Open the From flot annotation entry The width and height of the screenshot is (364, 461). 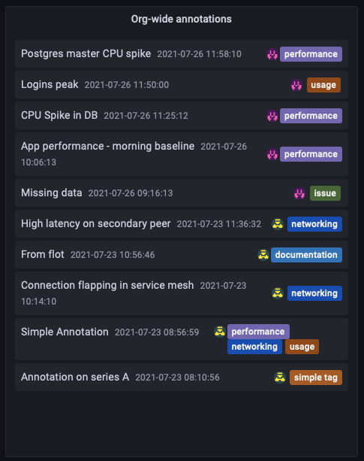coord(182,255)
